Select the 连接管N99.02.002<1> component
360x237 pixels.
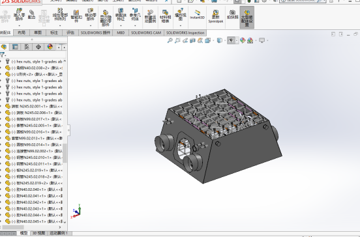[x=37, y=151]
